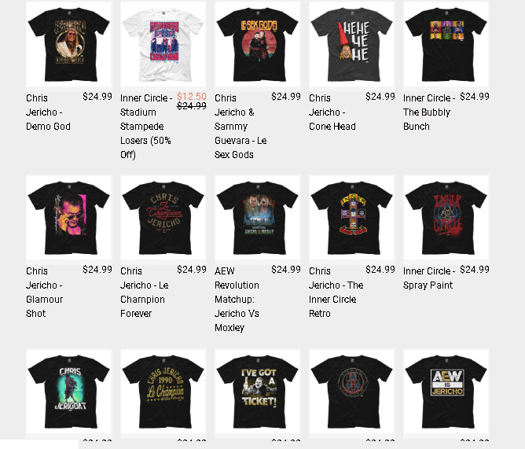Open the Jericho Demo God shirt thumbnail
This screenshot has width=525, height=449.
coord(68,44)
